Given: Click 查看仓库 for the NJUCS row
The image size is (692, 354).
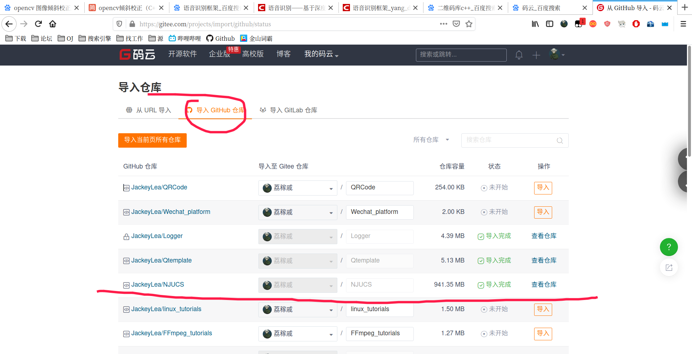Looking at the screenshot, I should pos(544,284).
